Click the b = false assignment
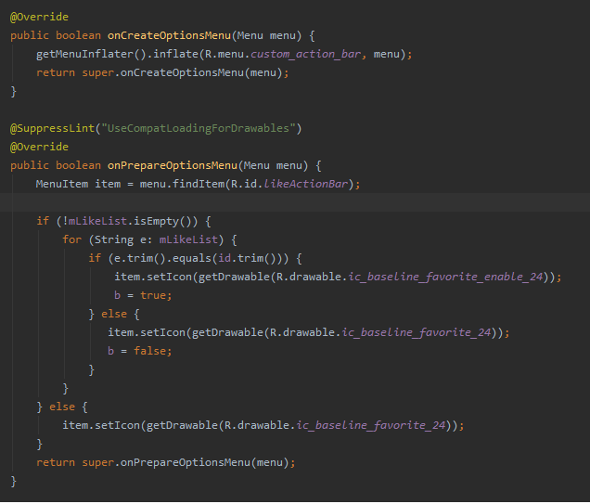 point(139,351)
